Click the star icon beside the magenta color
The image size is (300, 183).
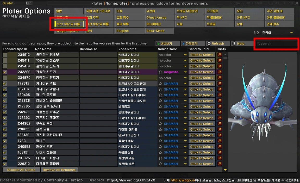pyautogui.click(x=160, y=72)
